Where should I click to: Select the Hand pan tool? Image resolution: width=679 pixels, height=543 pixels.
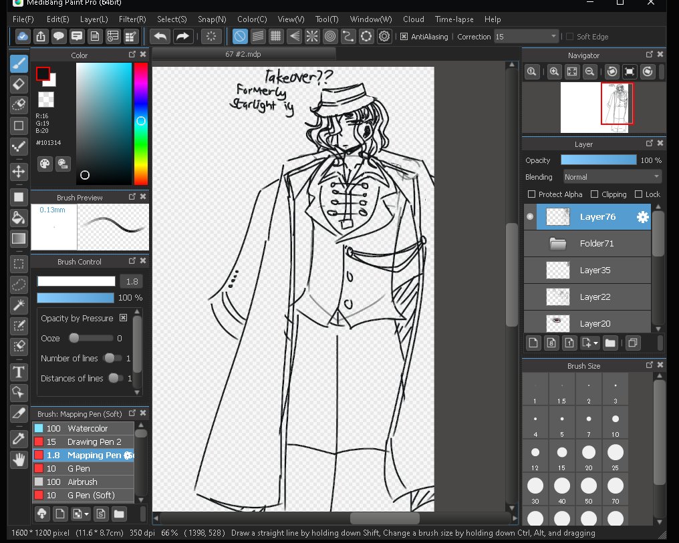(x=19, y=460)
